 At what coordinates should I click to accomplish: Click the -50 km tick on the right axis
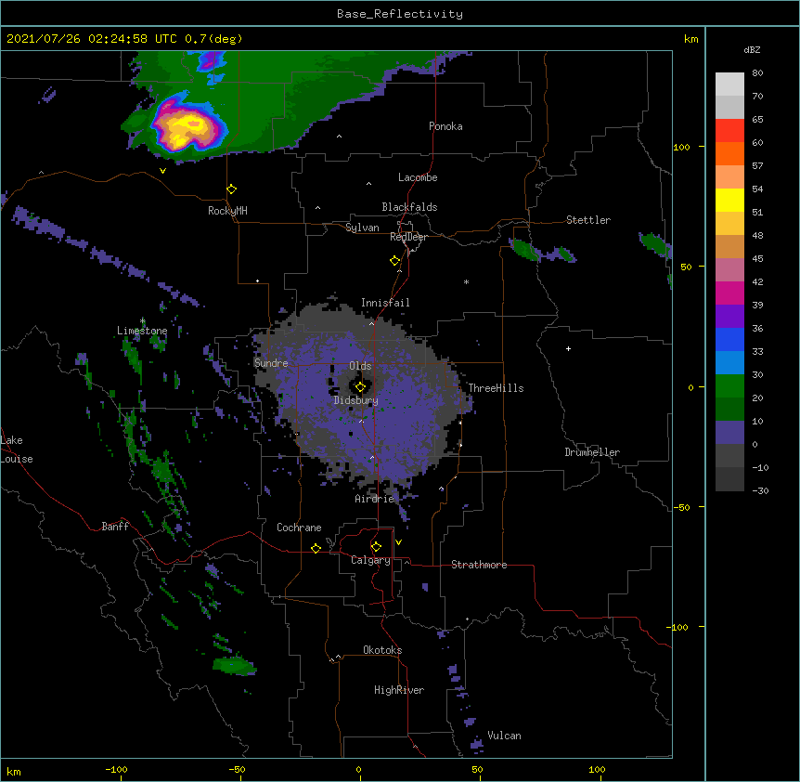click(x=681, y=507)
